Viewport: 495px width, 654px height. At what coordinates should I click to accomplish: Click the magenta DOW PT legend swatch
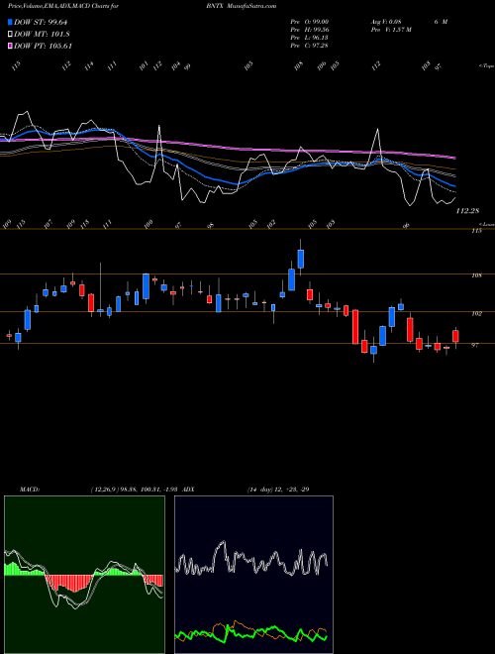[10, 46]
